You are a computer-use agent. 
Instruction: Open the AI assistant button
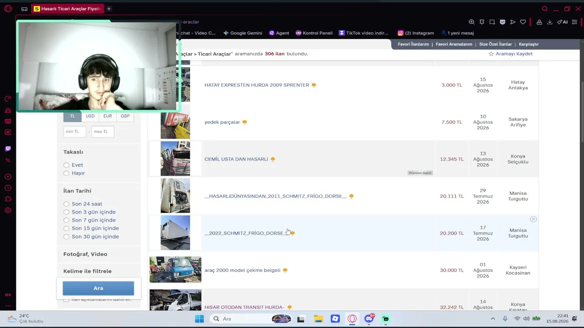click(x=563, y=22)
